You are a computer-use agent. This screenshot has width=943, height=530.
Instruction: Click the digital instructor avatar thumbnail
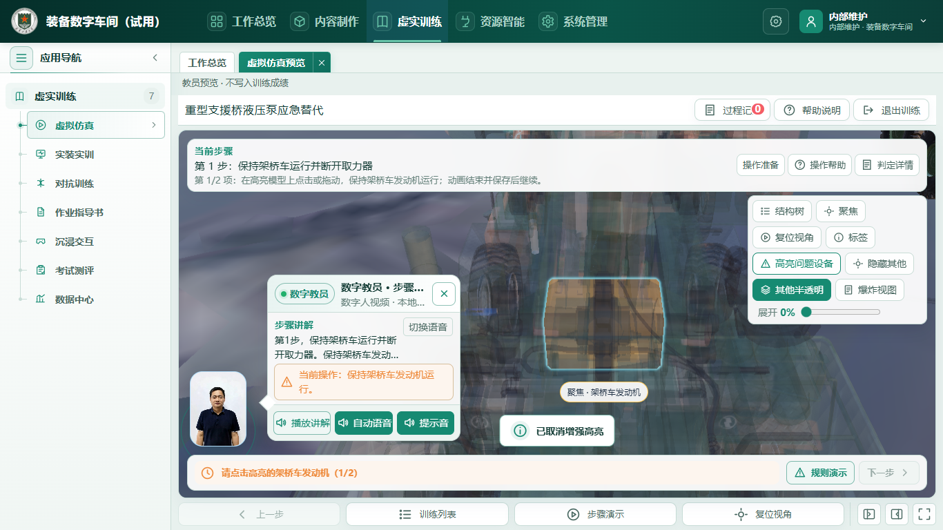coord(218,409)
